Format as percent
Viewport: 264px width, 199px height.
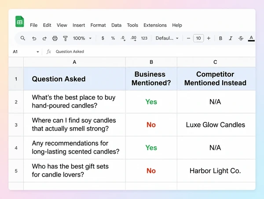coord(113,38)
